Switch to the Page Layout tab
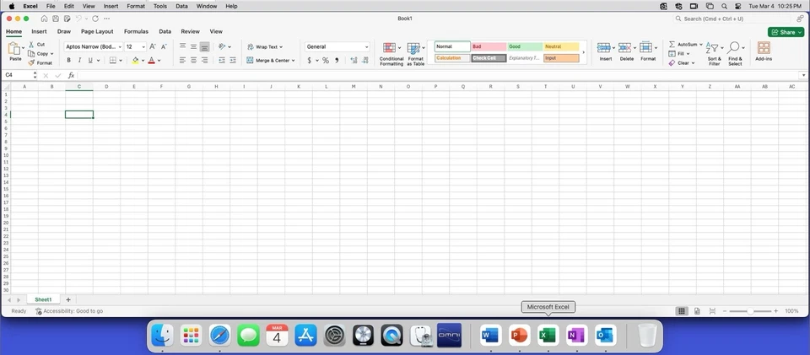This screenshot has width=810, height=355. tap(97, 31)
